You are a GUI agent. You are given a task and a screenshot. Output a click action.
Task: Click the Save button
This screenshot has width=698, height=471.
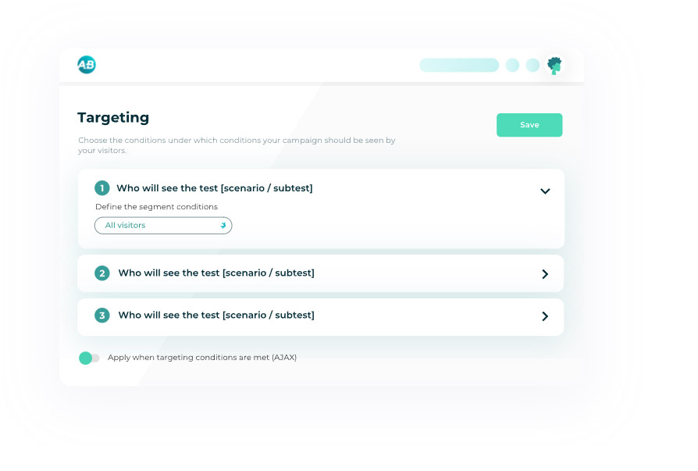pos(529,125)
